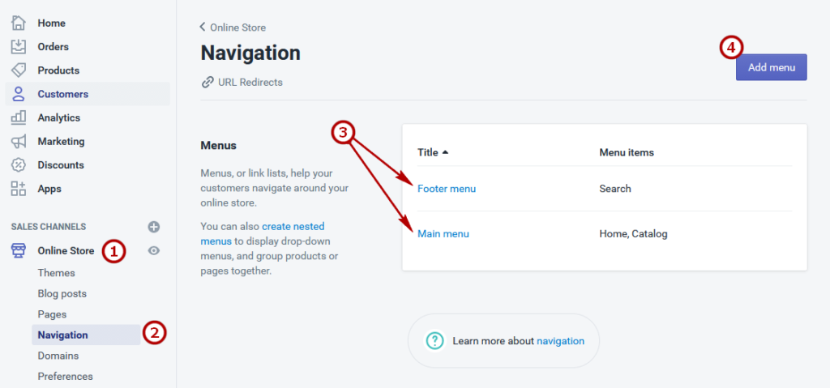This screenshot has height=388, width=830.
Task: Click the Online Store storefront icon
Action: point(19,251)
